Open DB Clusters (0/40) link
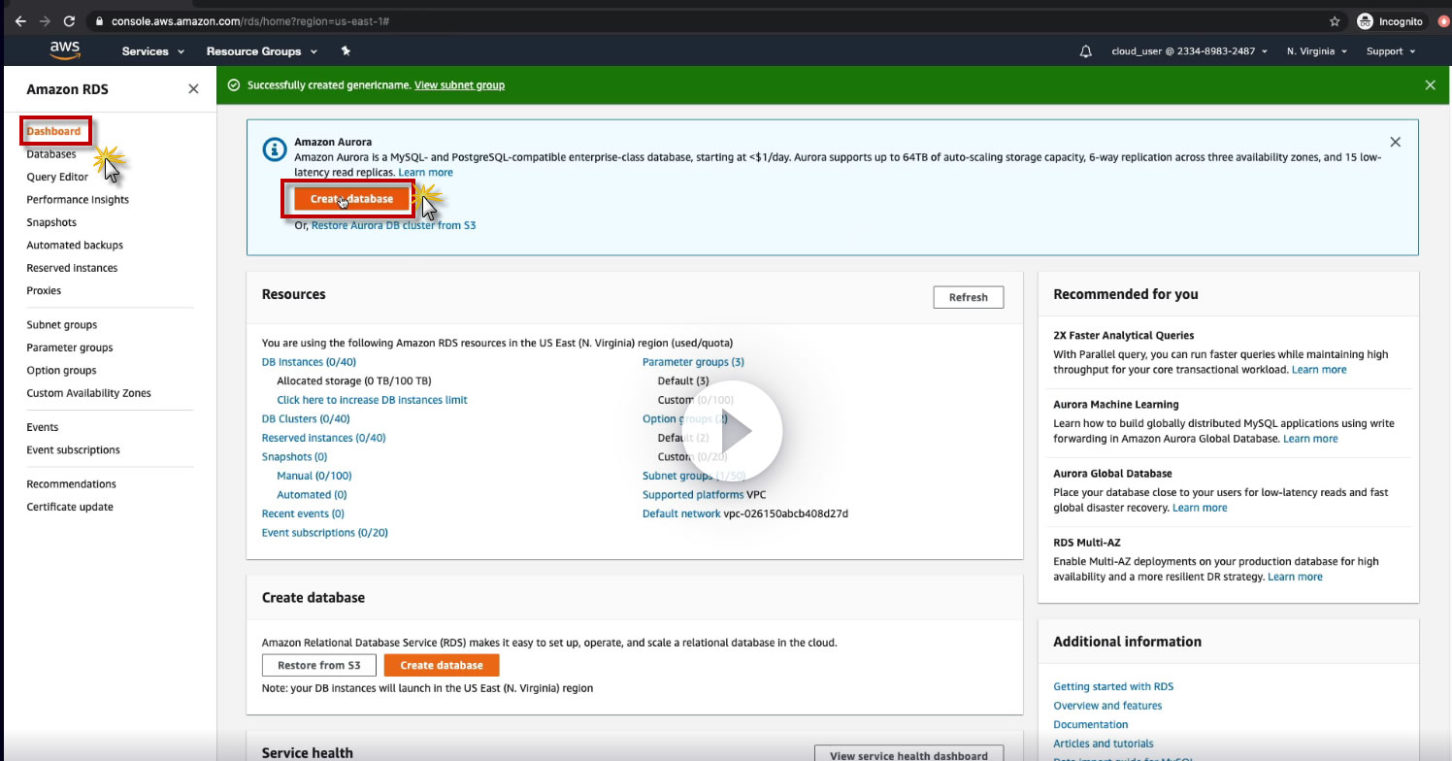This screenshot has width=1452, height=761. tap(306, 419)
